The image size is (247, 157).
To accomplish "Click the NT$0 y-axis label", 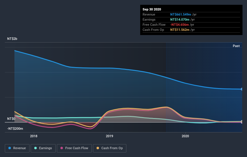I will 11,119.
